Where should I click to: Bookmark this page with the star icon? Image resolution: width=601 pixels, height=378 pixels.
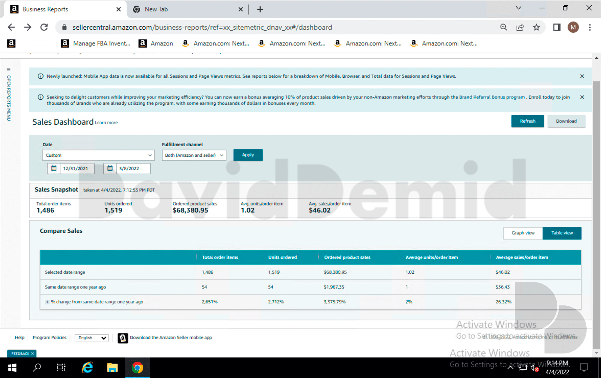536,27
